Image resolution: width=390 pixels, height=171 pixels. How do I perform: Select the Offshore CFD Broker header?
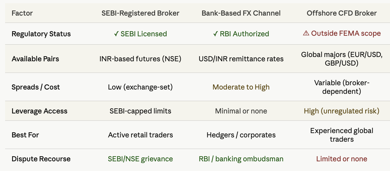pyautogui.click(x=342, y=13)
